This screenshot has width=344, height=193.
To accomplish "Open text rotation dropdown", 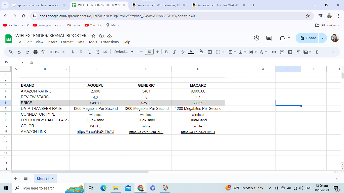I will 263,52.
